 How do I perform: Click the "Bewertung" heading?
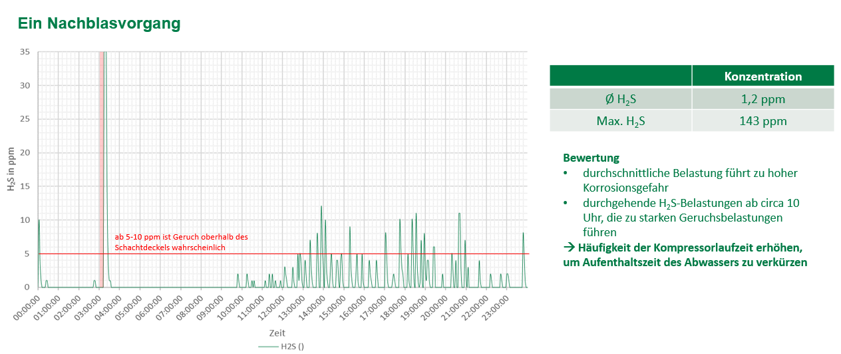(x=591, y=158)
